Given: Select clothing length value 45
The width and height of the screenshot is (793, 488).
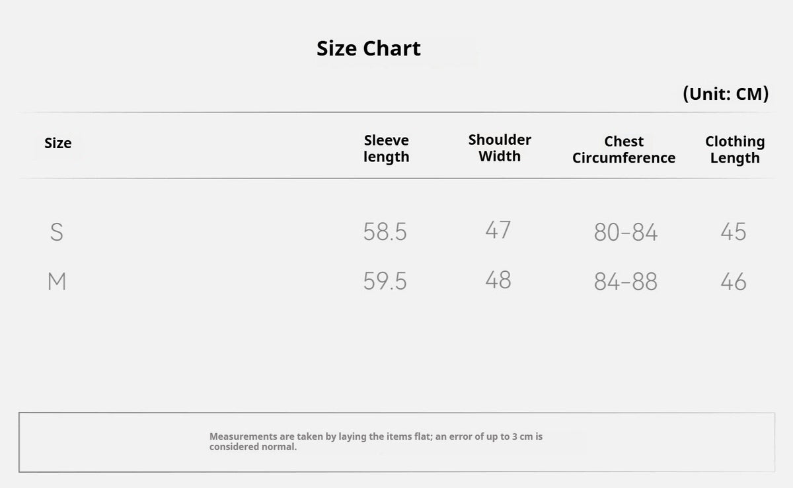Looking at the screenshot, I should (x=734, y=232).
